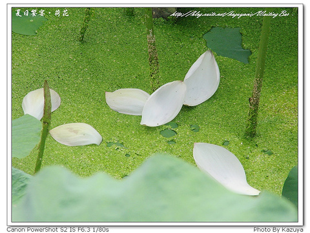Click the foreground stem at the left
Image resolution: width=310 pixels, height=233 pixels.
[44, 127]
